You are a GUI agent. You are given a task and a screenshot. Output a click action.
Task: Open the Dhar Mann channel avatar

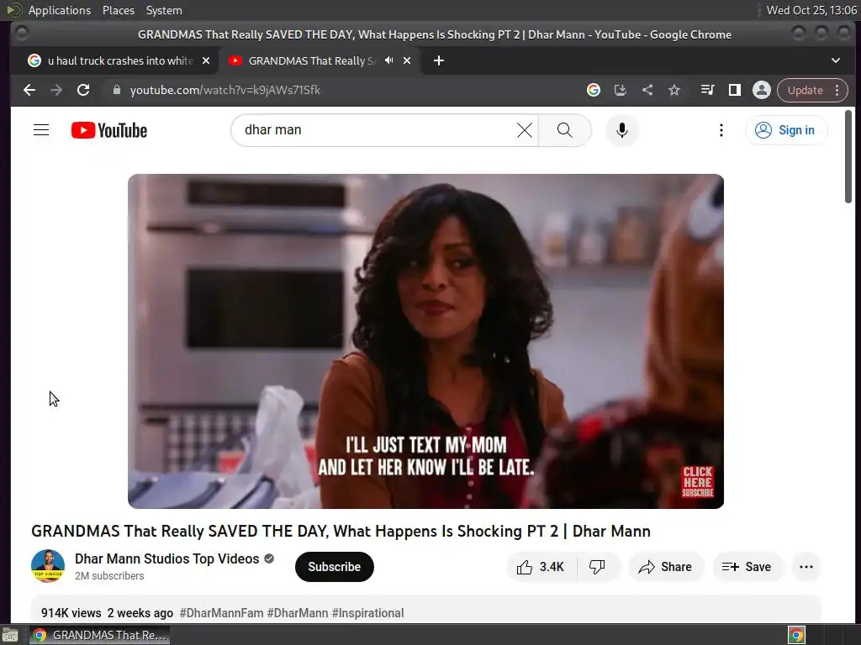48,566
